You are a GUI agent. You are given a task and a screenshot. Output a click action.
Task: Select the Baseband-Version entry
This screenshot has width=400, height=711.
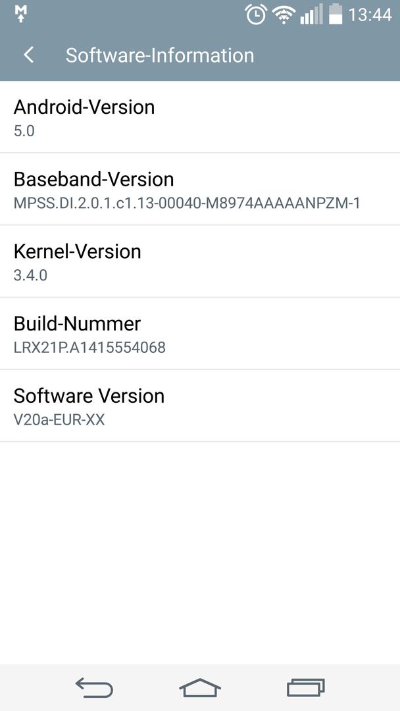pyautogui.click(x=200, y=189)
